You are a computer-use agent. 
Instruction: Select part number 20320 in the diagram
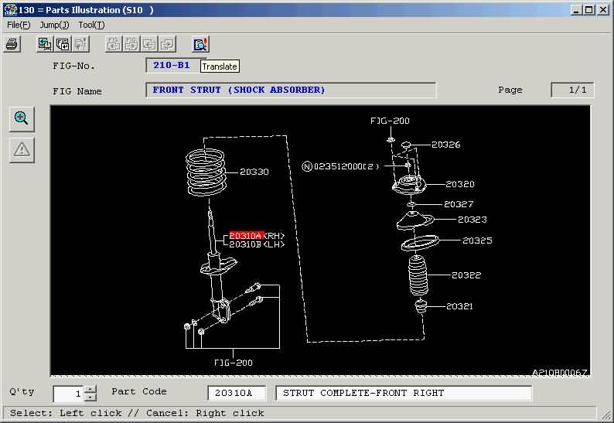coord(460,184)
